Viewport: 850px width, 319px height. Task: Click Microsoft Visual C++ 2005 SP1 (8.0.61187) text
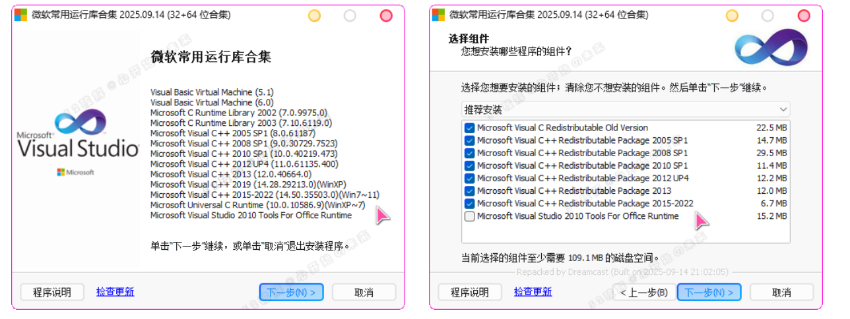[232, 133]
